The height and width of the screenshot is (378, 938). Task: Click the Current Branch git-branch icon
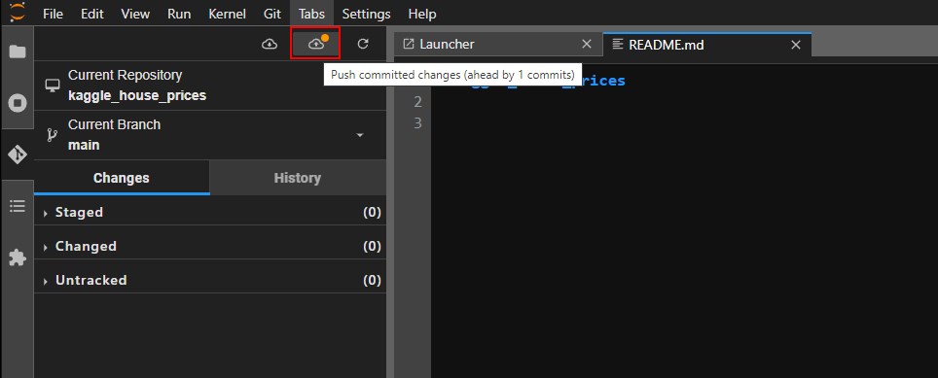click(52, 135)
